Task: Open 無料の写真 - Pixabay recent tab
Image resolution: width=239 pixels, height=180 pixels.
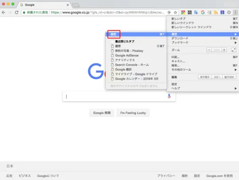Action: click(x=136, y=50)
